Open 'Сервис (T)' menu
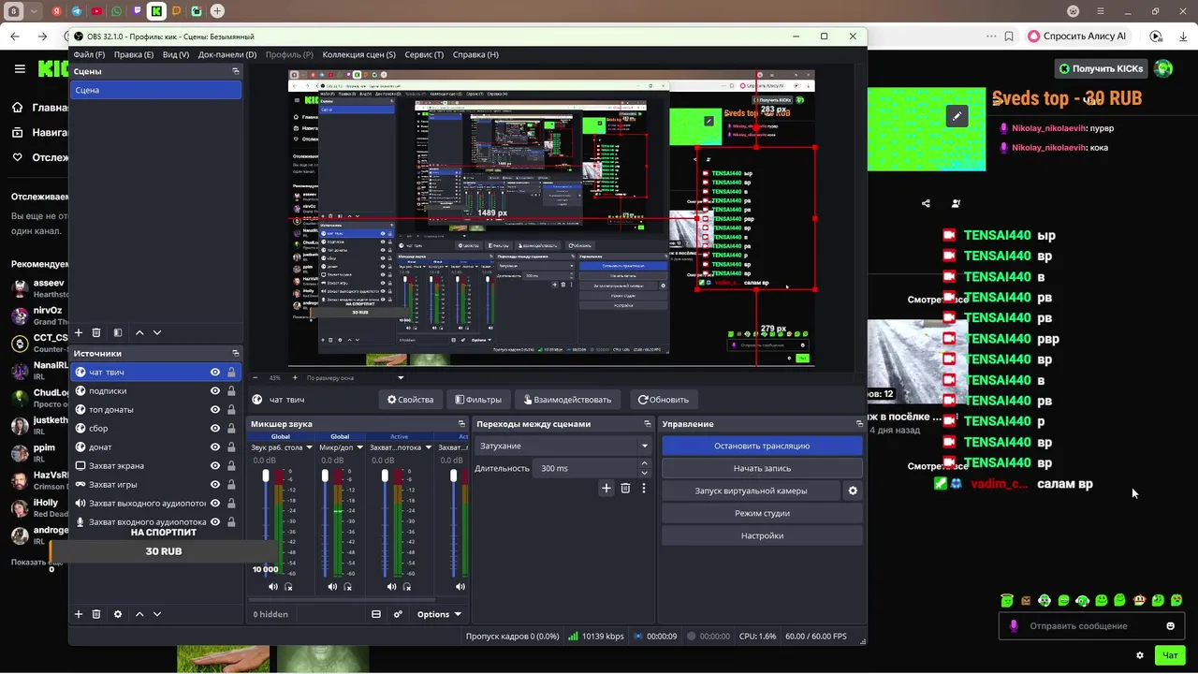Image resolution: width=1198 pixels, height=674 pixels. coord(424,54)
